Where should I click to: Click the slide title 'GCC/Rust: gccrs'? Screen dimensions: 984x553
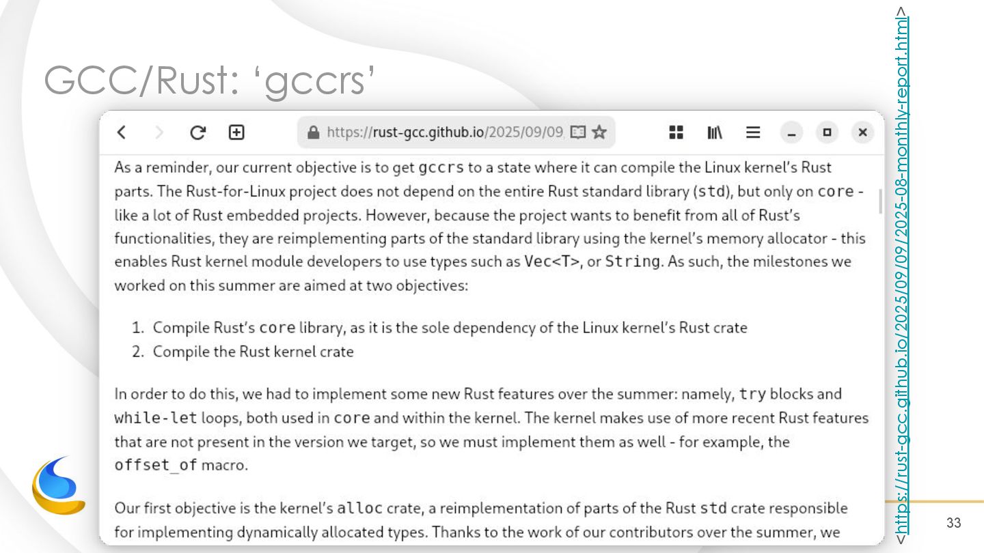click(x=210, y=81)
